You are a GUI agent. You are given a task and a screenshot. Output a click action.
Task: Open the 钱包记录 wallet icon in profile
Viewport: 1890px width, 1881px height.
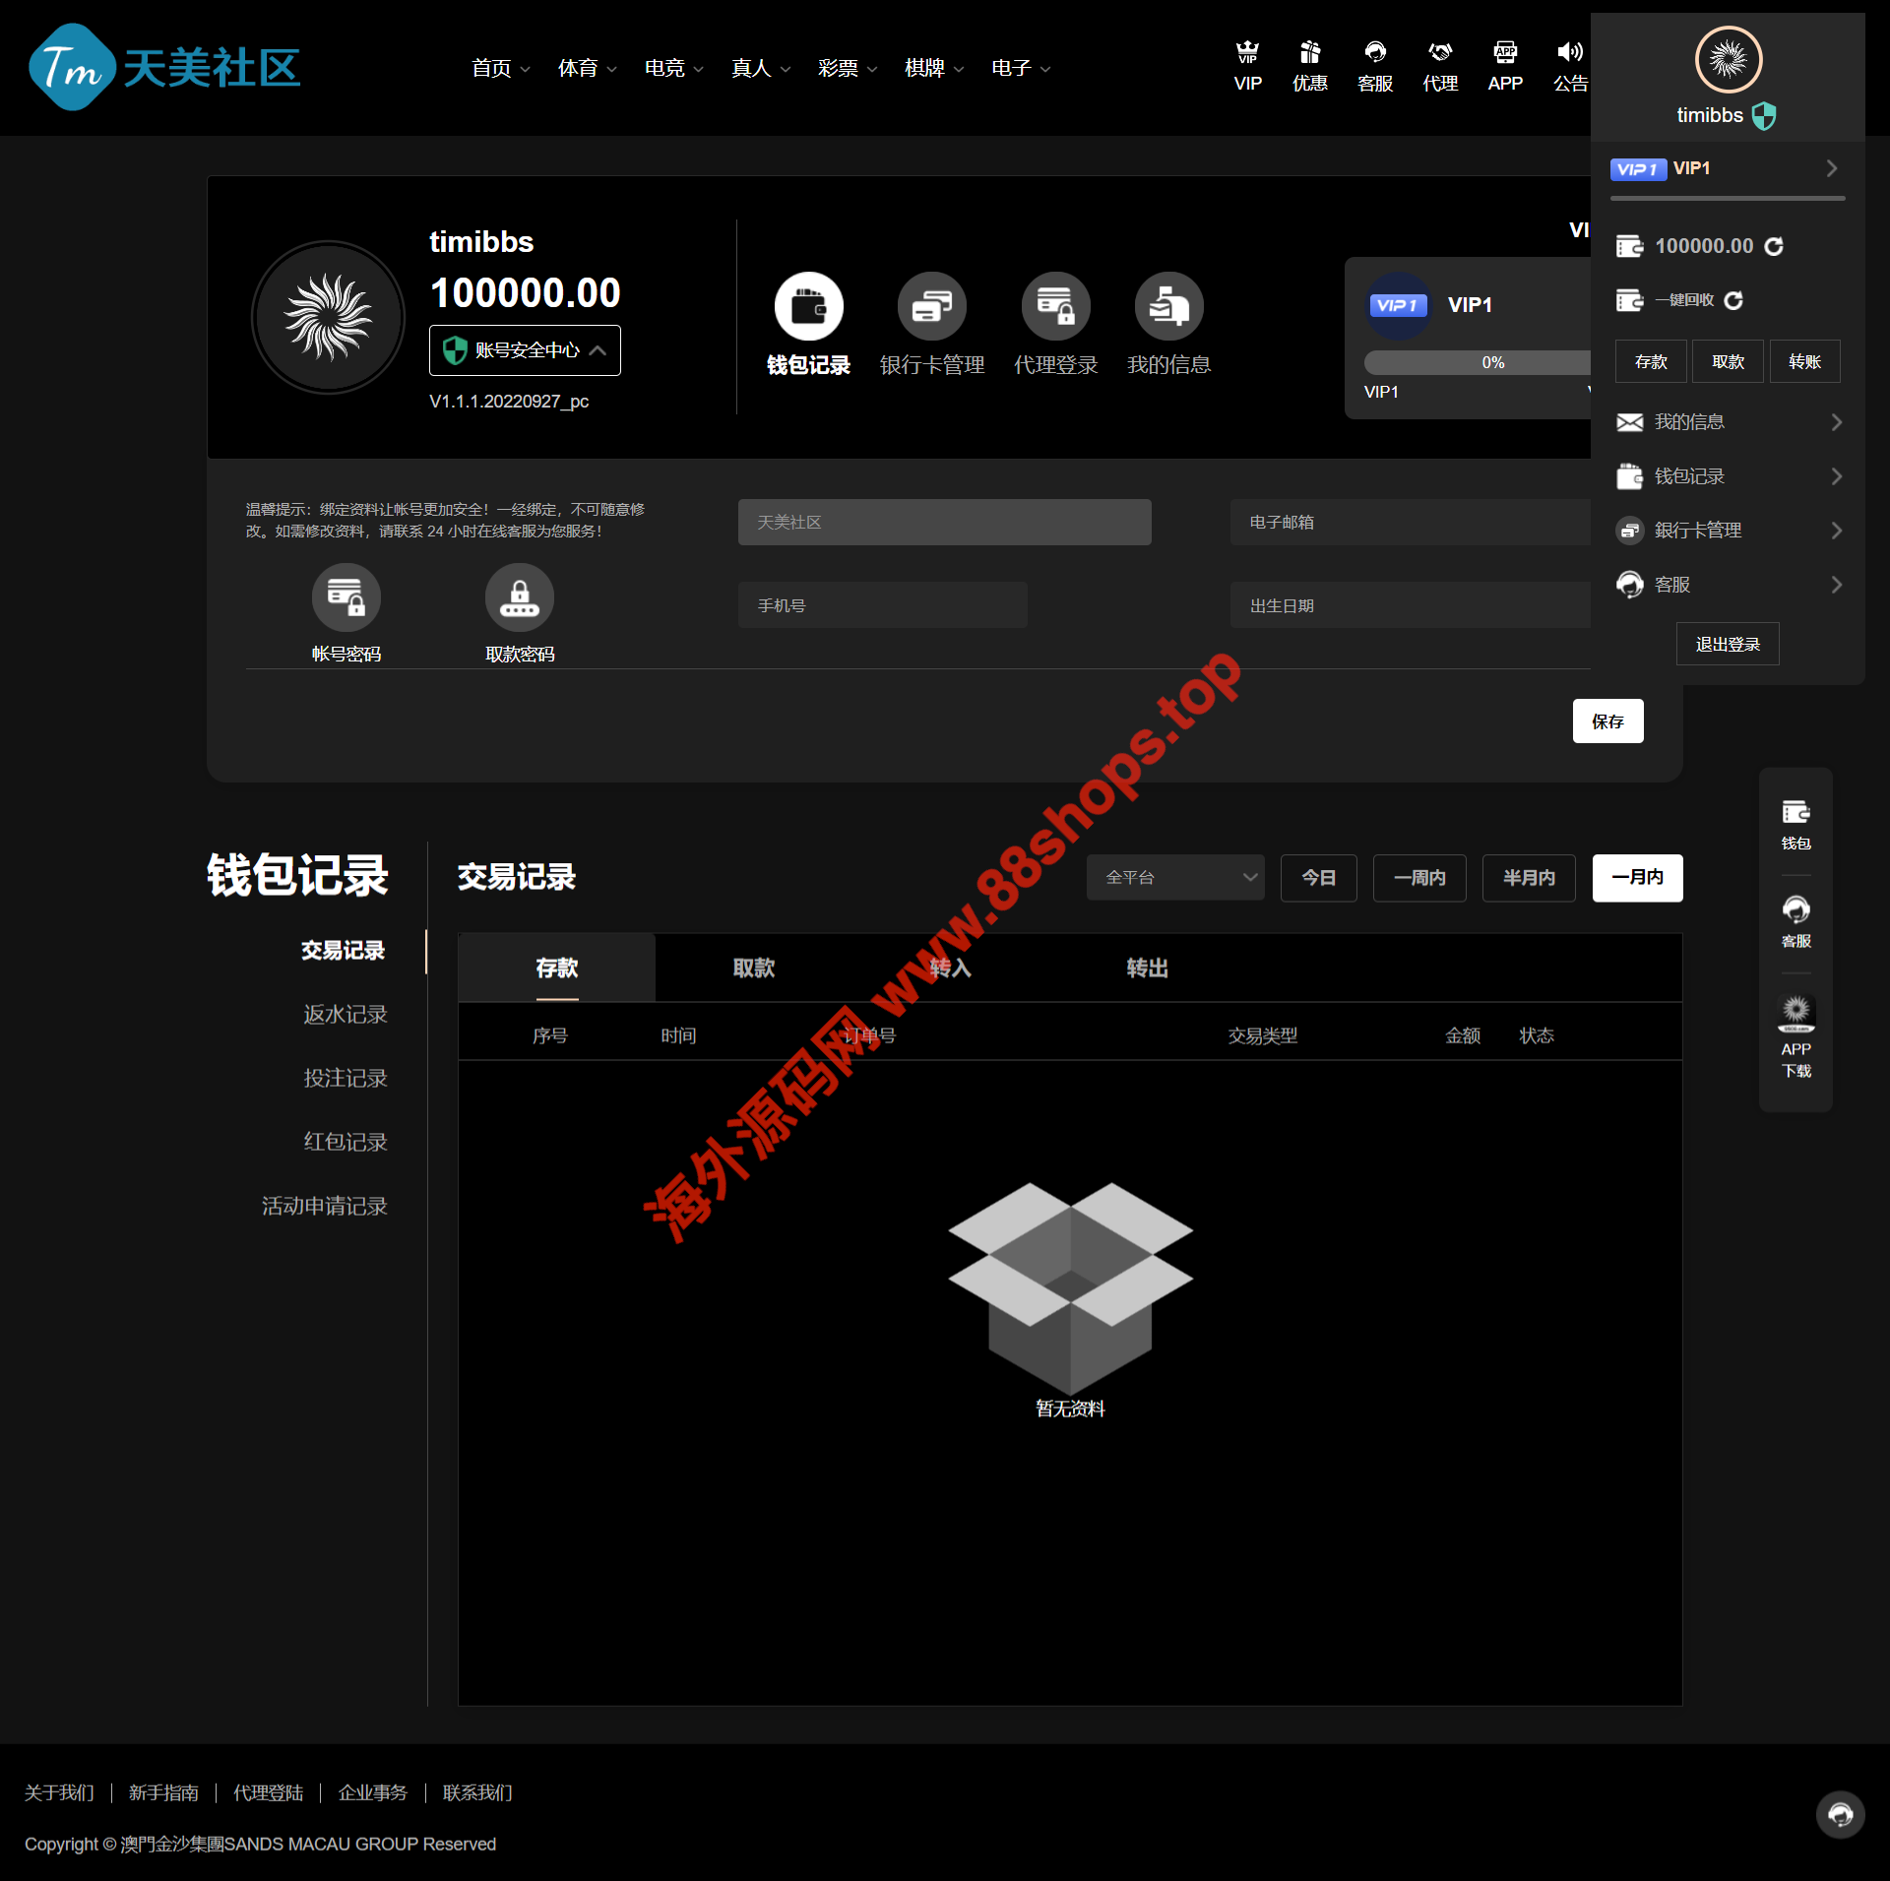(808, 306)
